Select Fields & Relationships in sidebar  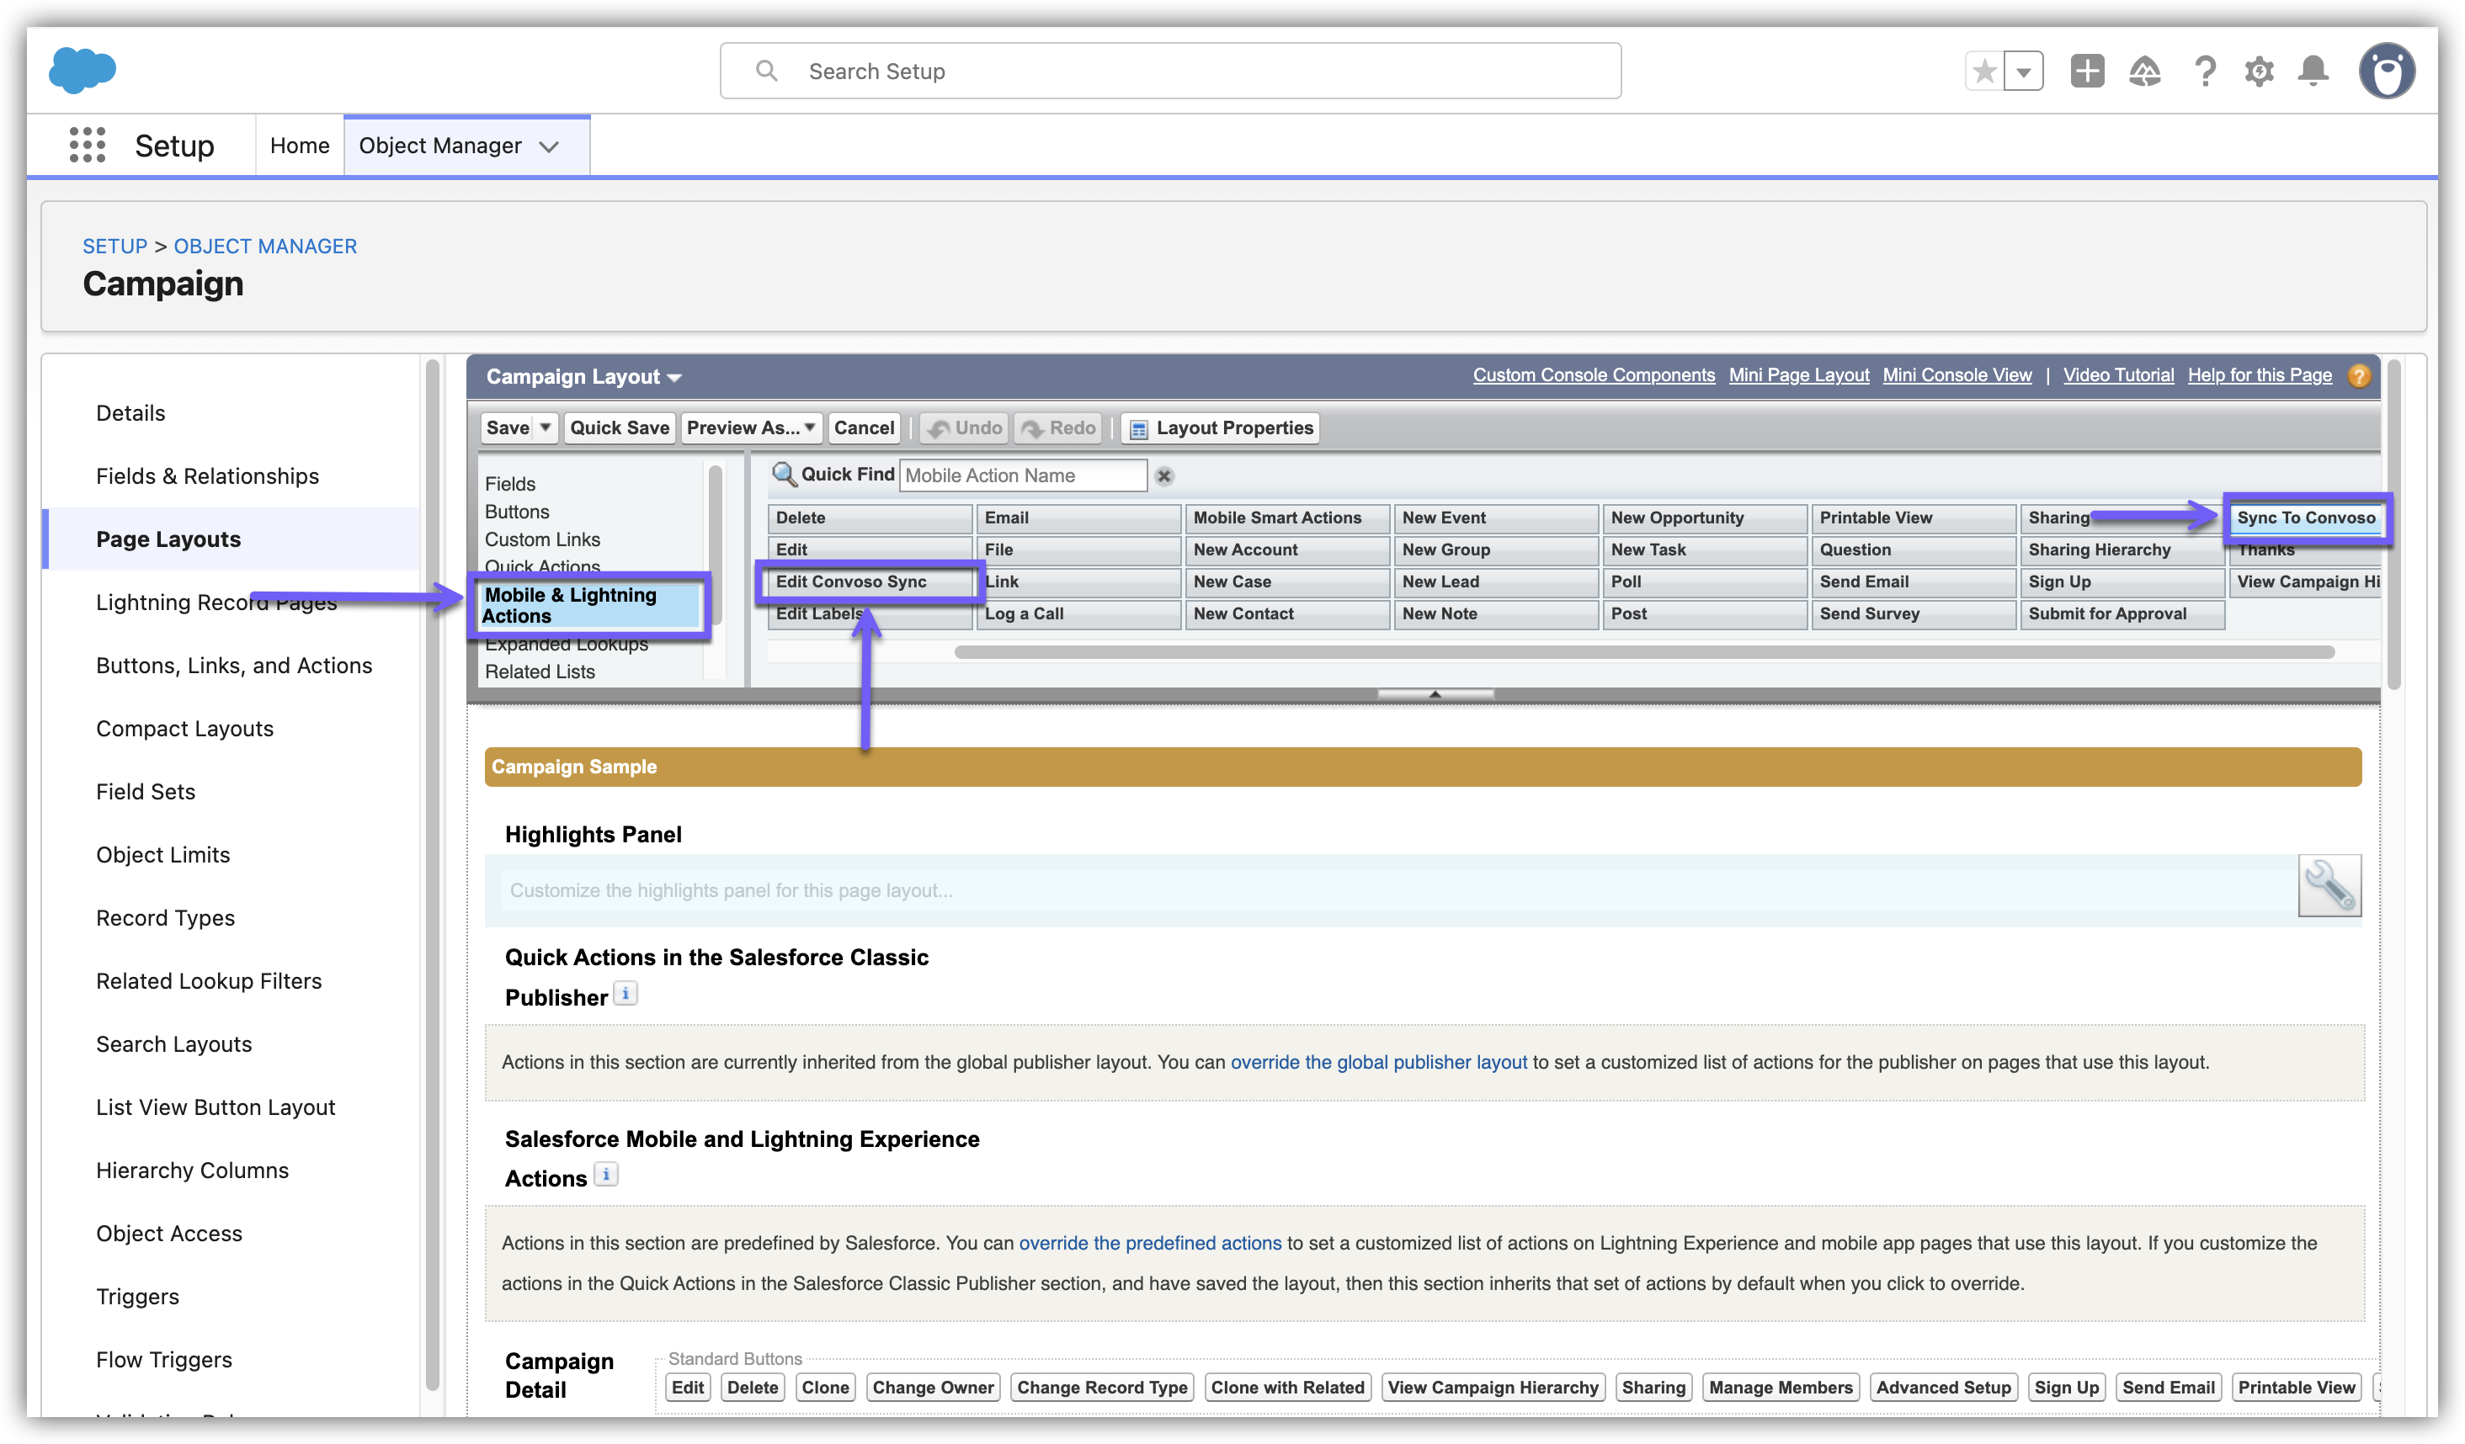coord(207,476)
